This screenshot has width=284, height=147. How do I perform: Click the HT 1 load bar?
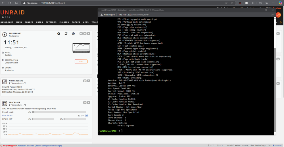point(75,119)
